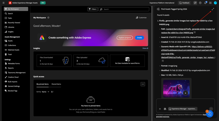The width and height of the screenshot is (219, 121).
Task: Open Search in the sidebar
Action: tap(9, 13)
